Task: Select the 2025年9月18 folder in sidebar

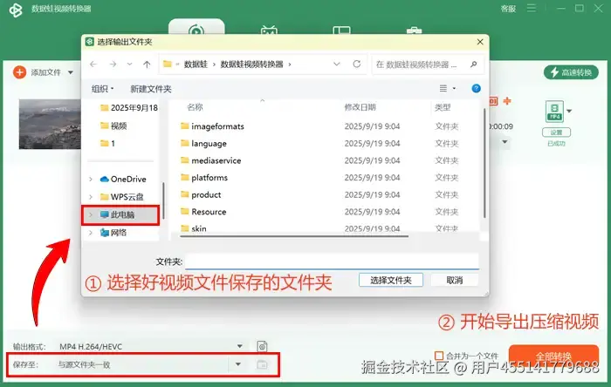Action: [x=129, y=108]
